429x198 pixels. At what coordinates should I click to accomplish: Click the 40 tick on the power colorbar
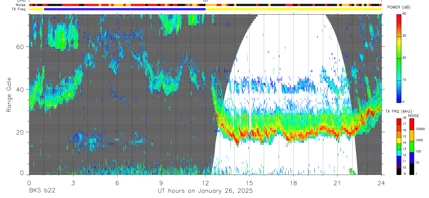(403, 13)
